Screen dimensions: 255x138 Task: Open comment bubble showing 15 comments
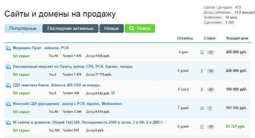[x=210, y=127]
